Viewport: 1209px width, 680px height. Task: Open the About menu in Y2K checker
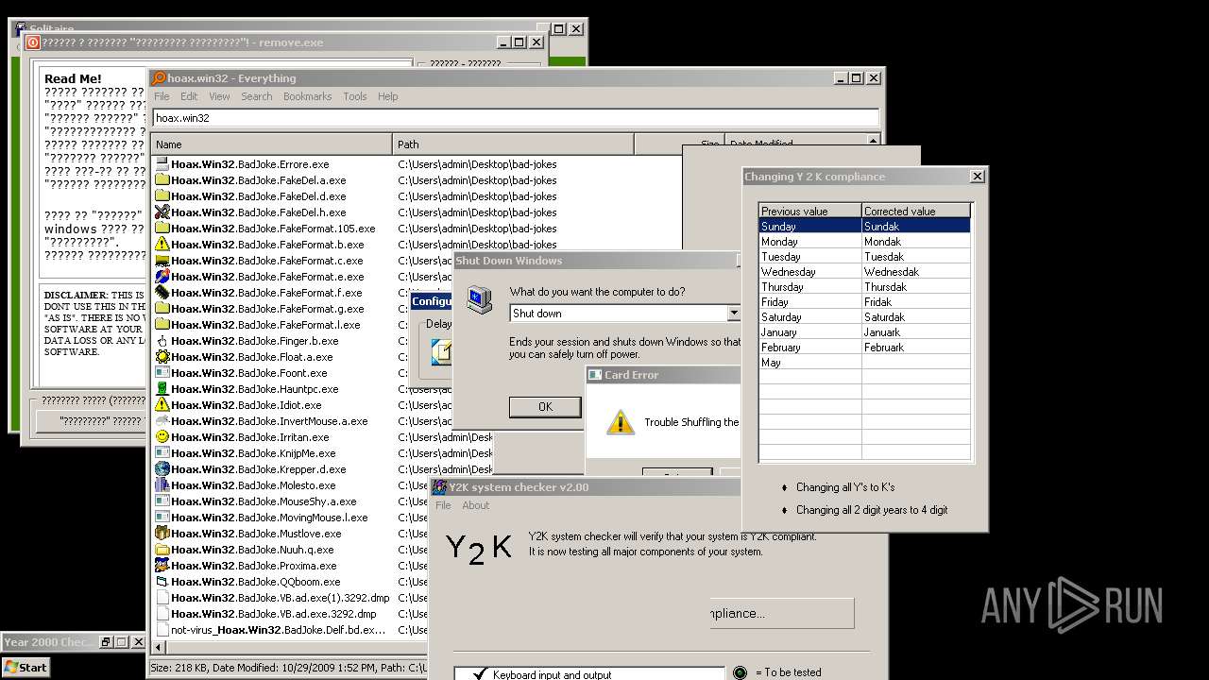tap(475, 505)
